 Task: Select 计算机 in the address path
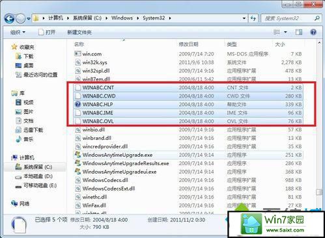point(55,18)
